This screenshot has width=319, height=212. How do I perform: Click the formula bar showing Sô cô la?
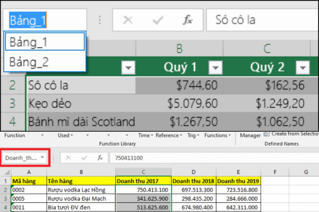click(x=262, y=20)
